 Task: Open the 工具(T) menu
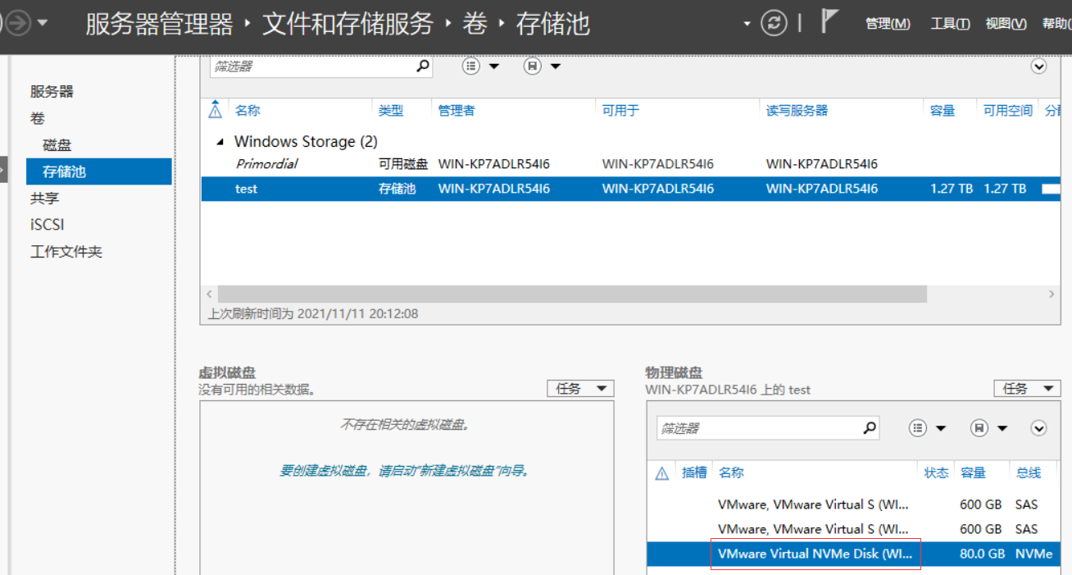click(950, 24)
